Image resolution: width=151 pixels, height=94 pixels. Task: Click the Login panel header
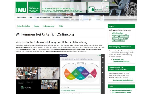pyautogui.click(x=122, y=26)
